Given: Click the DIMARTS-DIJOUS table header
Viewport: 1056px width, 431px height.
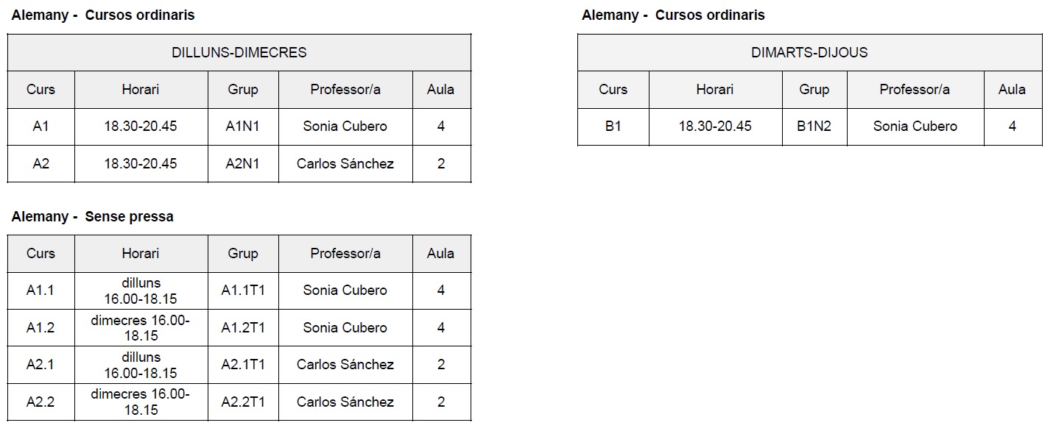Looking at the screenshot, I should tap(809, 53).
